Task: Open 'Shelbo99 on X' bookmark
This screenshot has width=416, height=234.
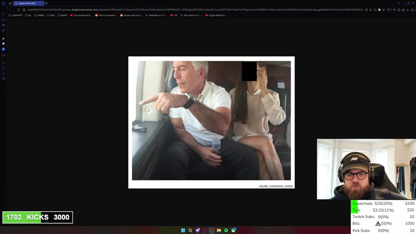Action: pyautogui.click(x=156, y=15)
